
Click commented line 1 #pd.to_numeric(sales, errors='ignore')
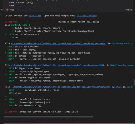coord(38,28)
